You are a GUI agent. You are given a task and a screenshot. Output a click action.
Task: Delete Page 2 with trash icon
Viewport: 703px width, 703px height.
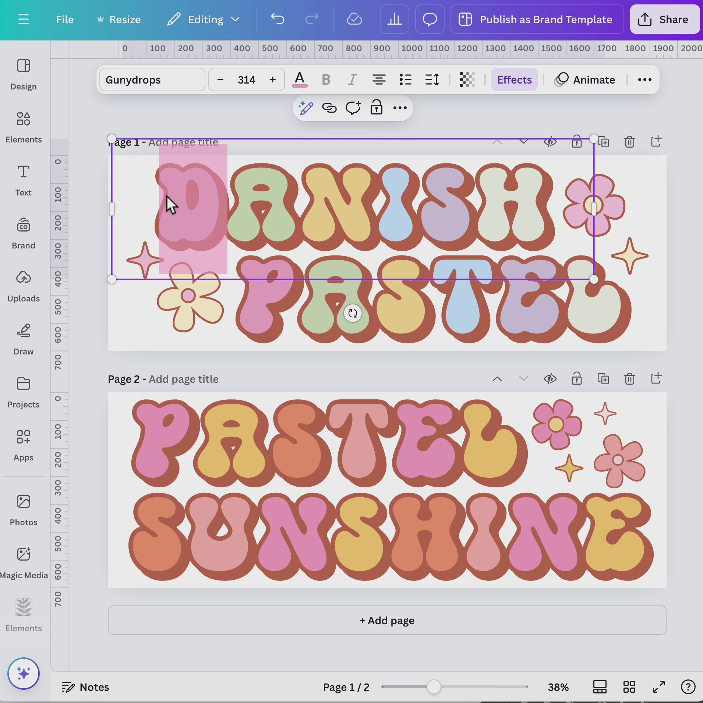click(629, 379)
